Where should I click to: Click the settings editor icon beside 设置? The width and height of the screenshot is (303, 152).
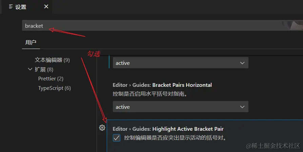[x=11, y=7]
